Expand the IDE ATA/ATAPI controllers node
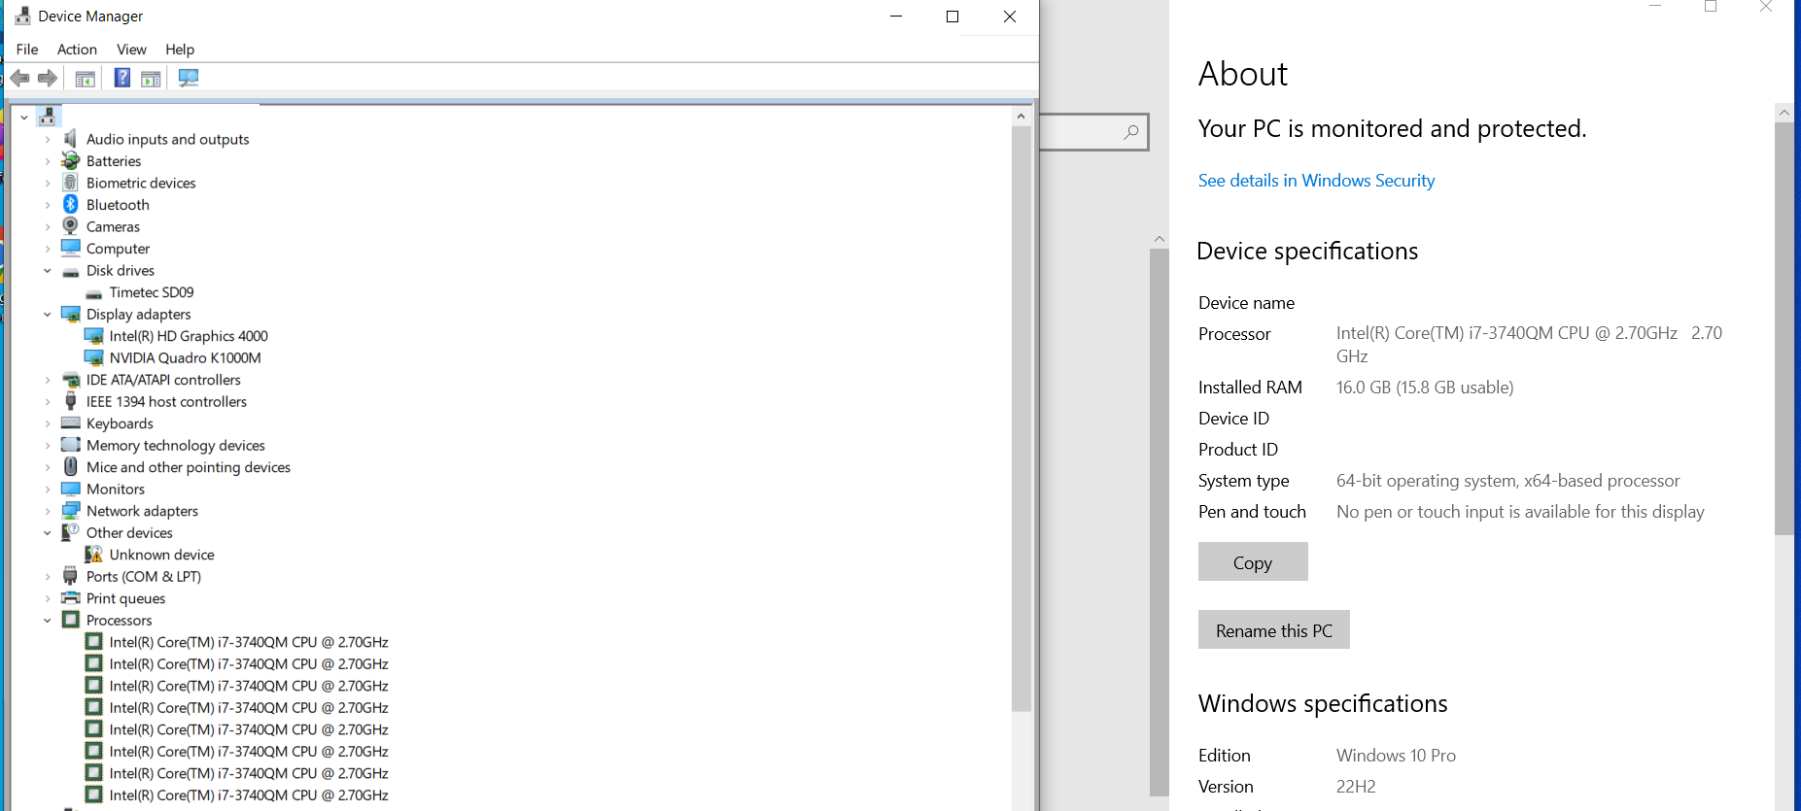Image resolution: width=1801 pixels, height=811 pixels. point(47,380)
